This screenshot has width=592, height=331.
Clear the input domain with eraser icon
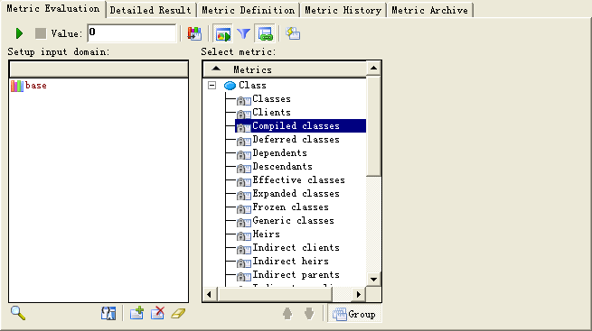pyautogui.click(x=178, y=313)
